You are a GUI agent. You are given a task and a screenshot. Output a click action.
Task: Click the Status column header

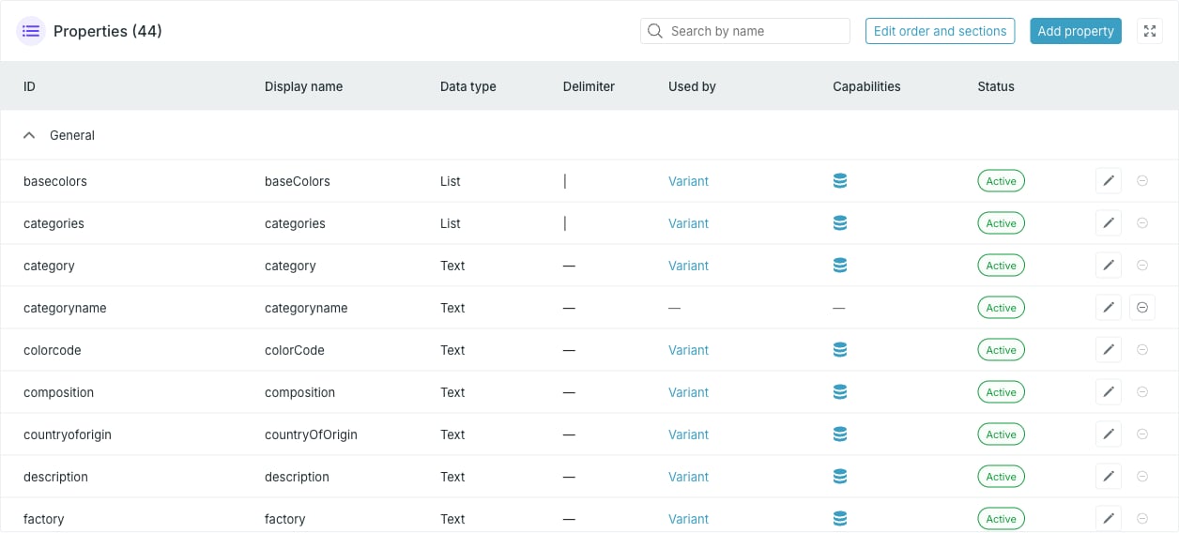point(996,86)
